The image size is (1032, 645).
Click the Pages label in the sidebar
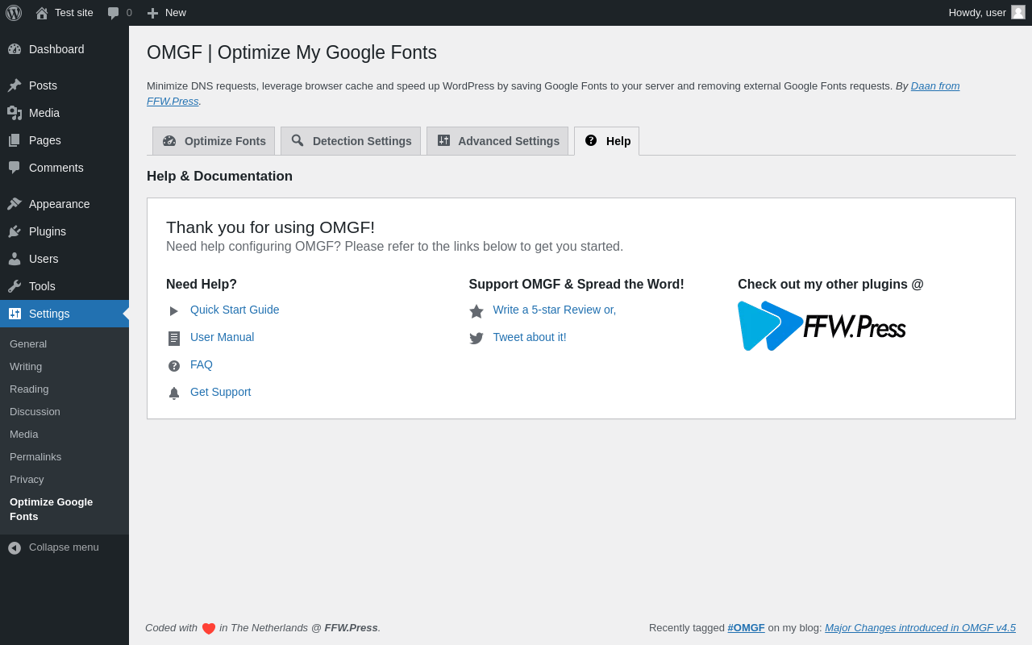45,140
